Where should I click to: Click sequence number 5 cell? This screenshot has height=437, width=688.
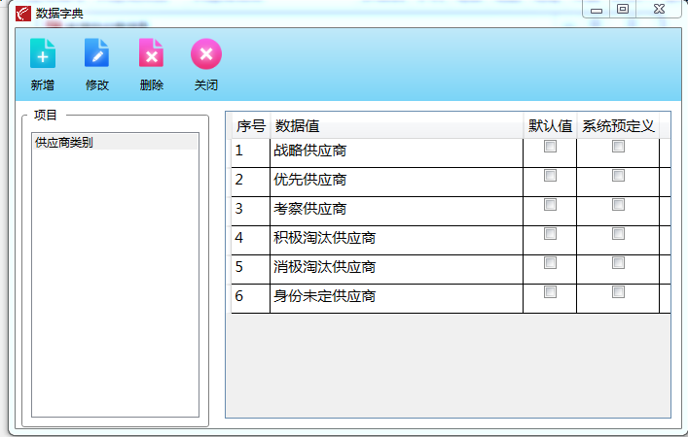pos(250,269)
